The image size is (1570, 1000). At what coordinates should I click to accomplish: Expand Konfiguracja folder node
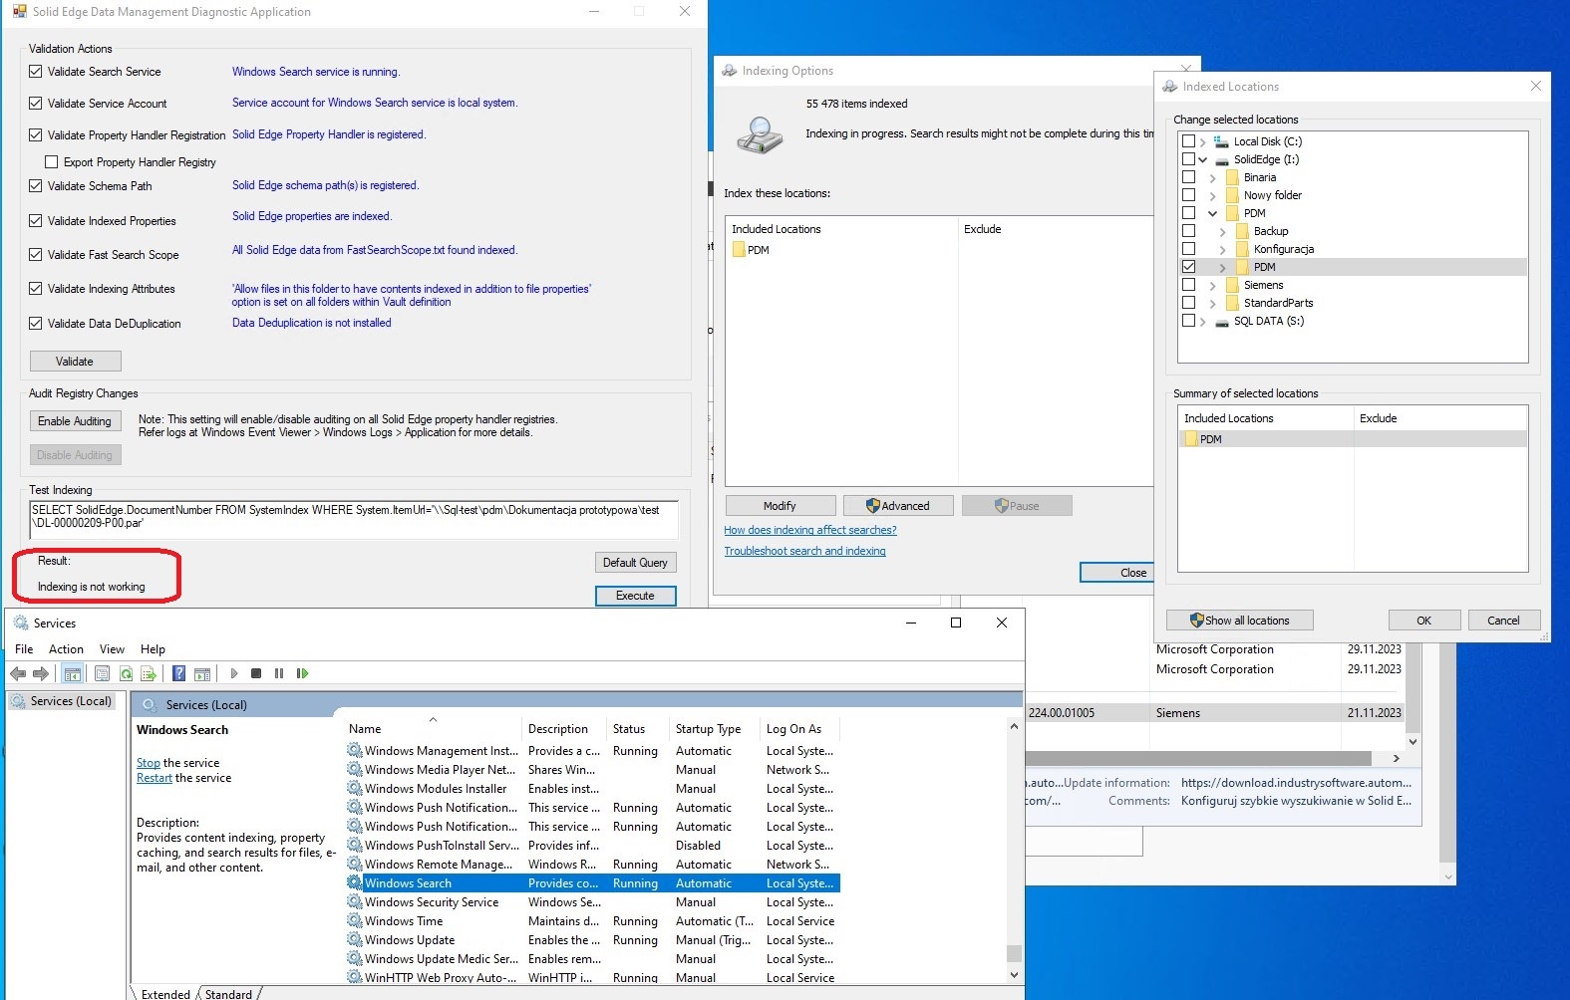tap(1223, 249)
